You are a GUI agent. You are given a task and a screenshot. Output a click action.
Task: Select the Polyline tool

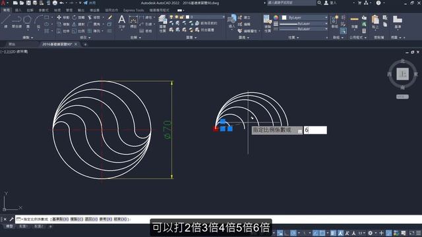pos(16,21)
